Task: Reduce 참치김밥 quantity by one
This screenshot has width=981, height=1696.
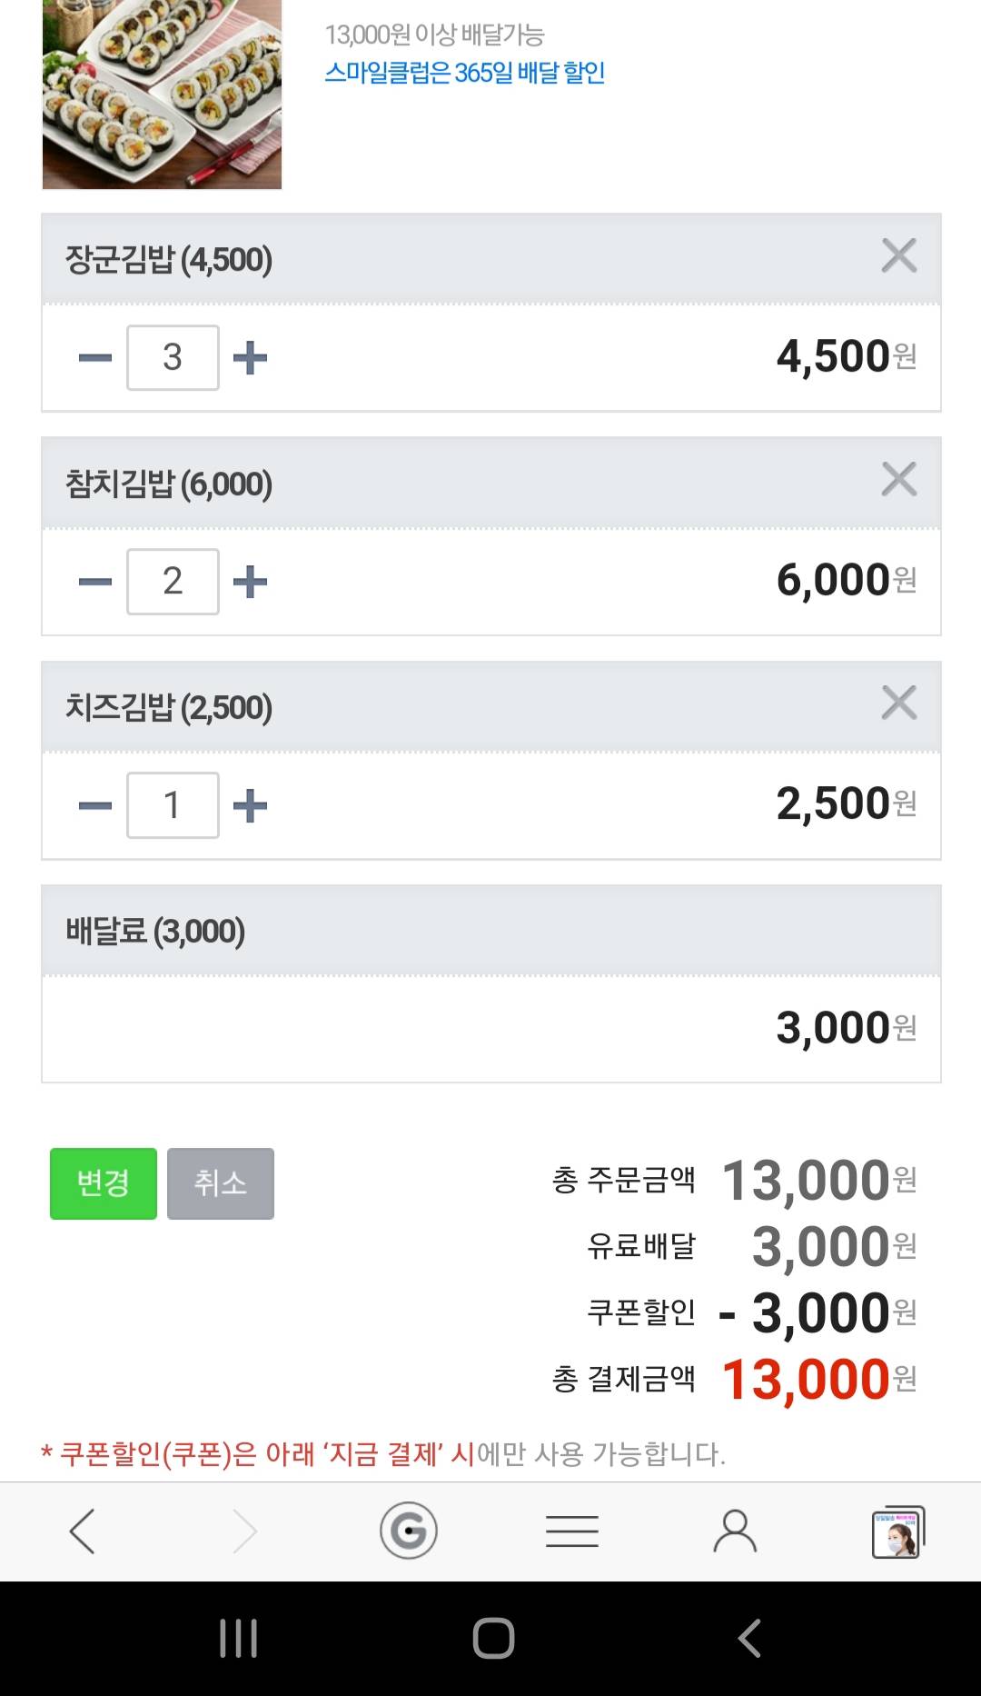Action: (x=95, y=582)
